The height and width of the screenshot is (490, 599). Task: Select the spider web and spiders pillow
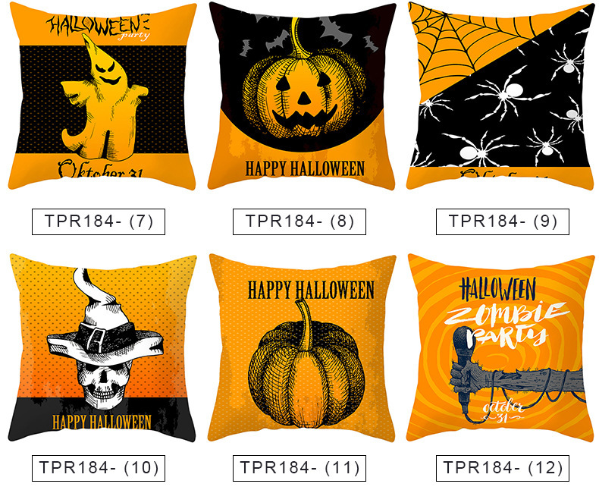(501, 96)
